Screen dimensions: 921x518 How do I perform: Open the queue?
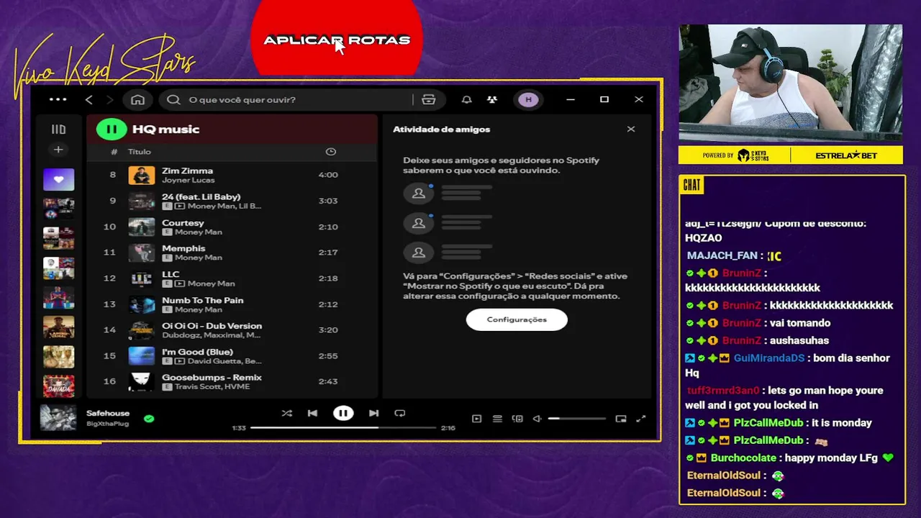497,419
